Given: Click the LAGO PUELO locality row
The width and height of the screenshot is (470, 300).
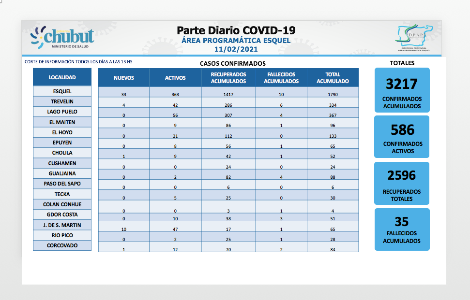Looking at the screenshot, I should (x=62, y=112).
